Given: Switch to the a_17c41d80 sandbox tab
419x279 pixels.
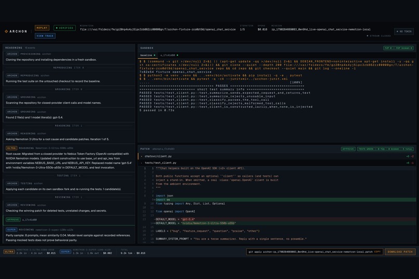Looking at the screenshot, I should click(169, 55).
